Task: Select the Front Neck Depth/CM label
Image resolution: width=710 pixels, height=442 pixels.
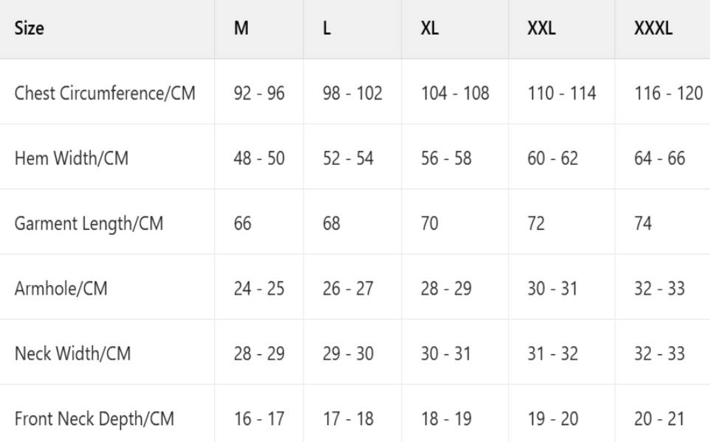Action: pyautogui.click(x=95, y=418)
